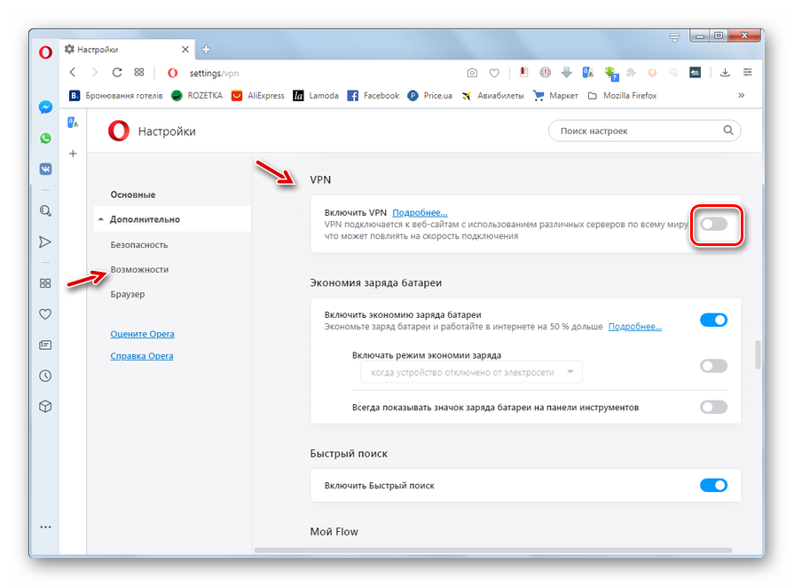Open the Facebook bookmark
The width and height of the screenshot is (794, 587).
coord(373,95)
